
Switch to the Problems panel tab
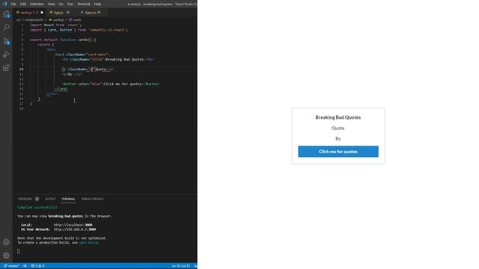point(25,199)
